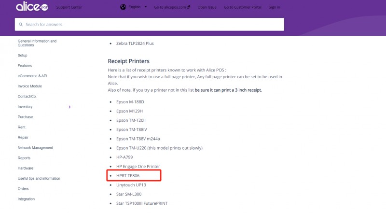Image resolution: width=386 pixels, height=213 pixels.
Task: Click the Sign in link
Action: click(275, 8)
